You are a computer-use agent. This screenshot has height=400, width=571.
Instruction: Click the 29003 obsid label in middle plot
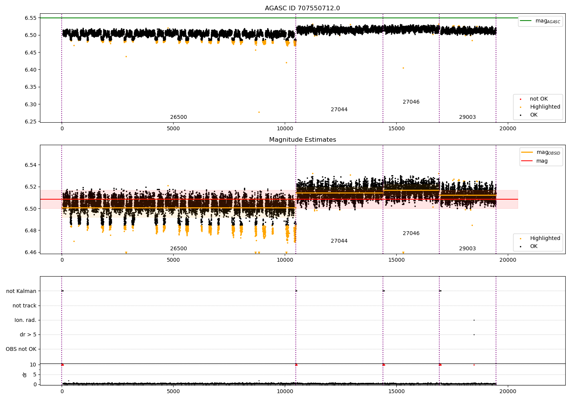(467, 249)
